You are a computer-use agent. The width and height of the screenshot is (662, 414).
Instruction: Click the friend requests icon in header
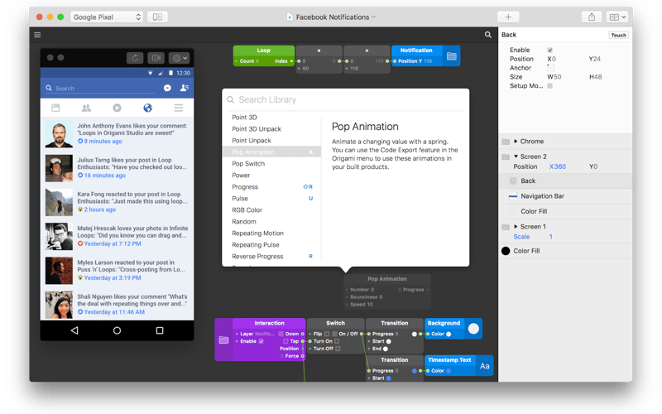point(184,88)
